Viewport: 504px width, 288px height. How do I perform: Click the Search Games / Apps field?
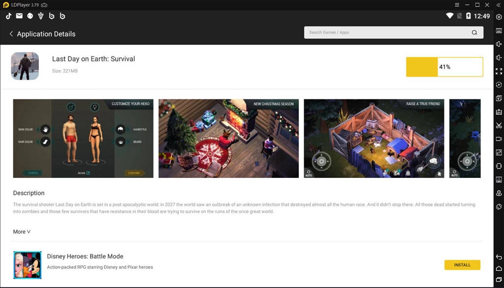tap(393, 32)
